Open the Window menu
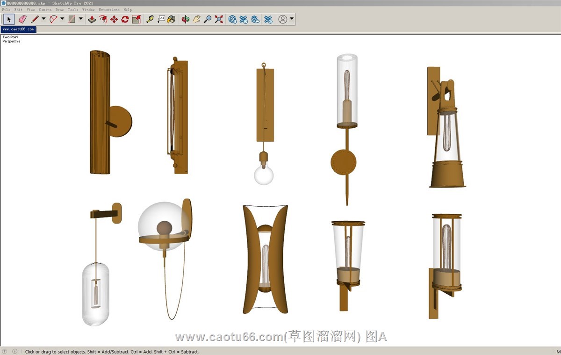 tap(88, 9)
